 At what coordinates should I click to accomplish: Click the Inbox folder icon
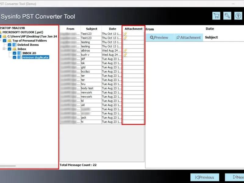point(14,49)
